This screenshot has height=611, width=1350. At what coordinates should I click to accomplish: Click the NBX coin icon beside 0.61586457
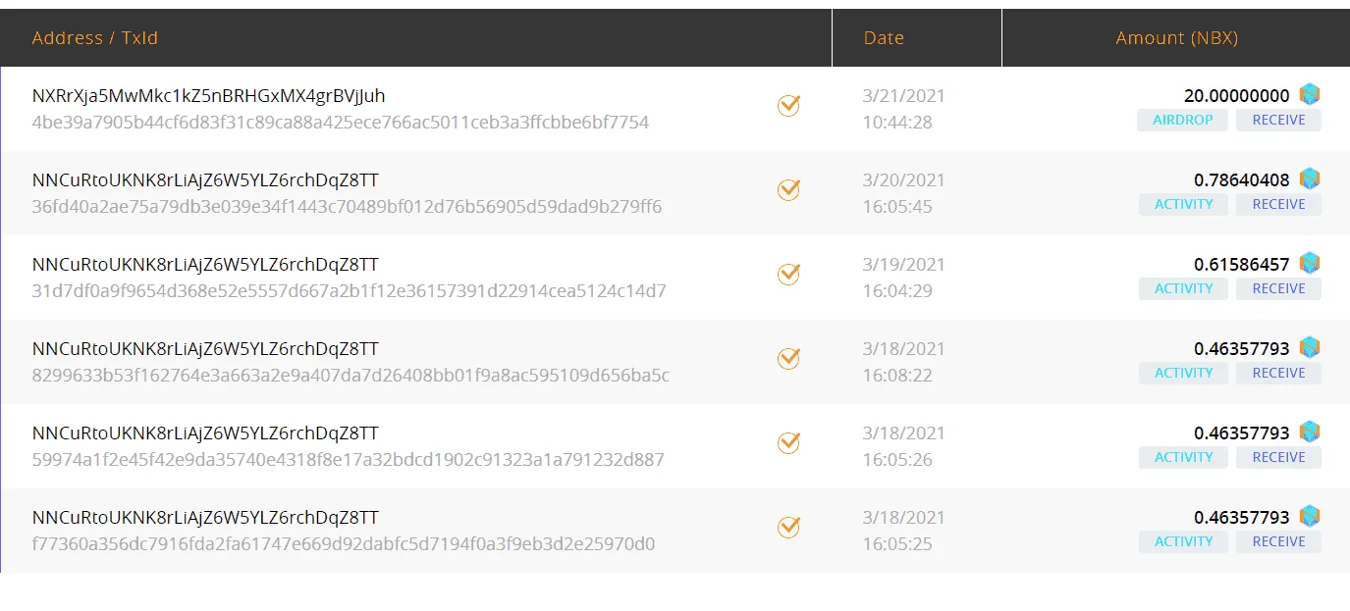[1310, 264]
